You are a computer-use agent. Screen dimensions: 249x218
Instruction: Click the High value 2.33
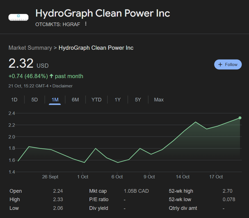tap(58, 199)
